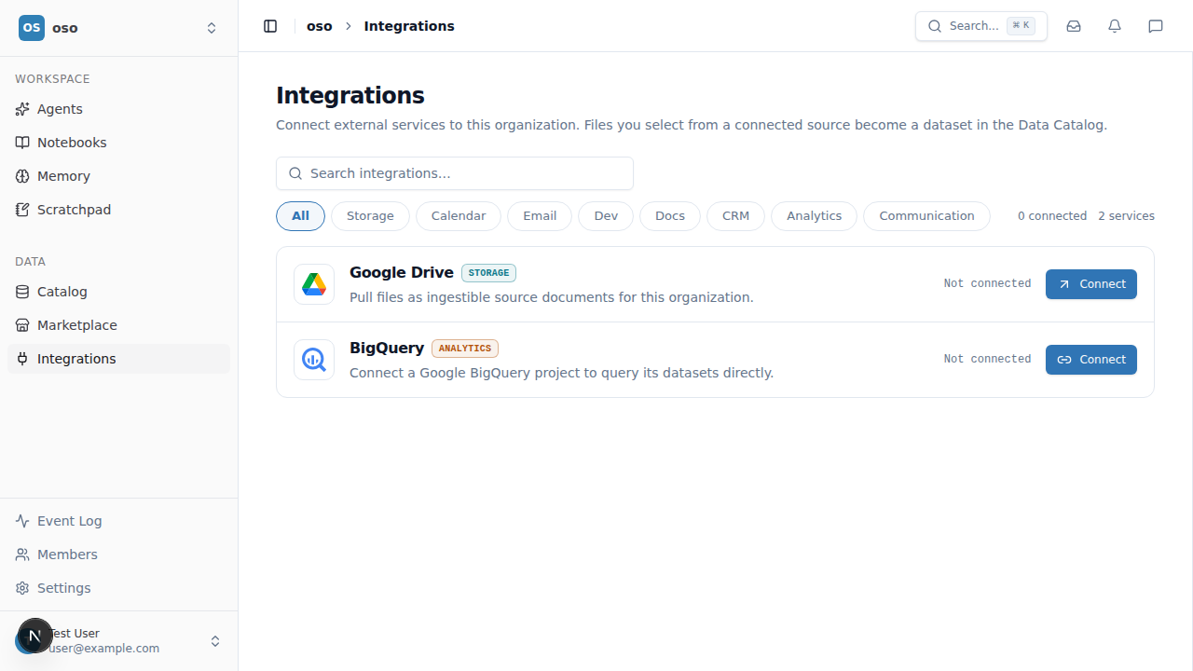Screen dimensions: 1193x671
Task: Click Not connected status for Google Drive
Action: click(x=987, y=284)
